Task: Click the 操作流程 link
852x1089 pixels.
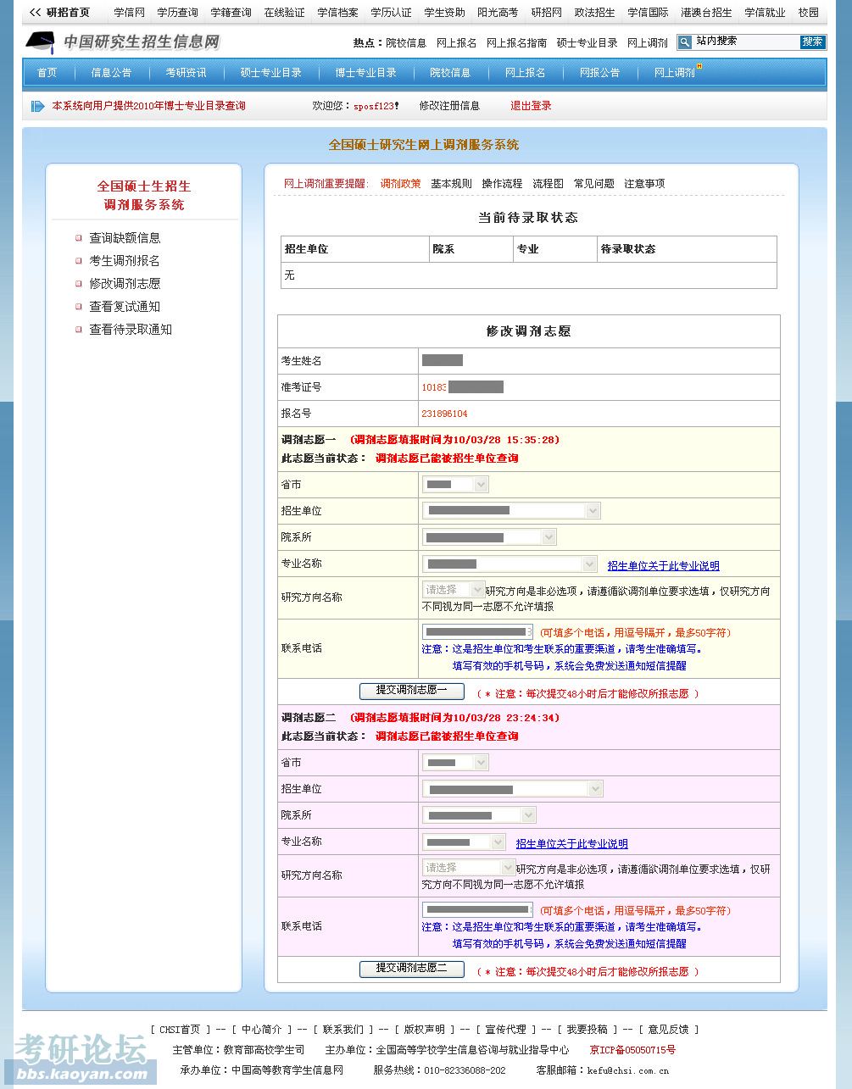Action: [x=502, y=184]
